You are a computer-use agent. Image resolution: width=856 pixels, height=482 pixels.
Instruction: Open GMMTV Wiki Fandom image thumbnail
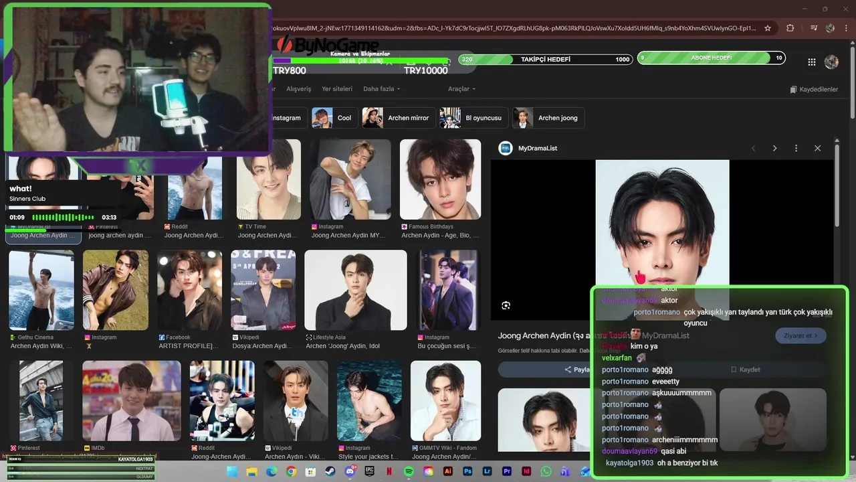[445, 401]
